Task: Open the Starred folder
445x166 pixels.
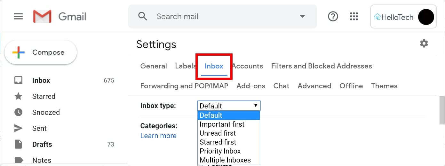Action: pyautogui.click(x=44, y=96)
